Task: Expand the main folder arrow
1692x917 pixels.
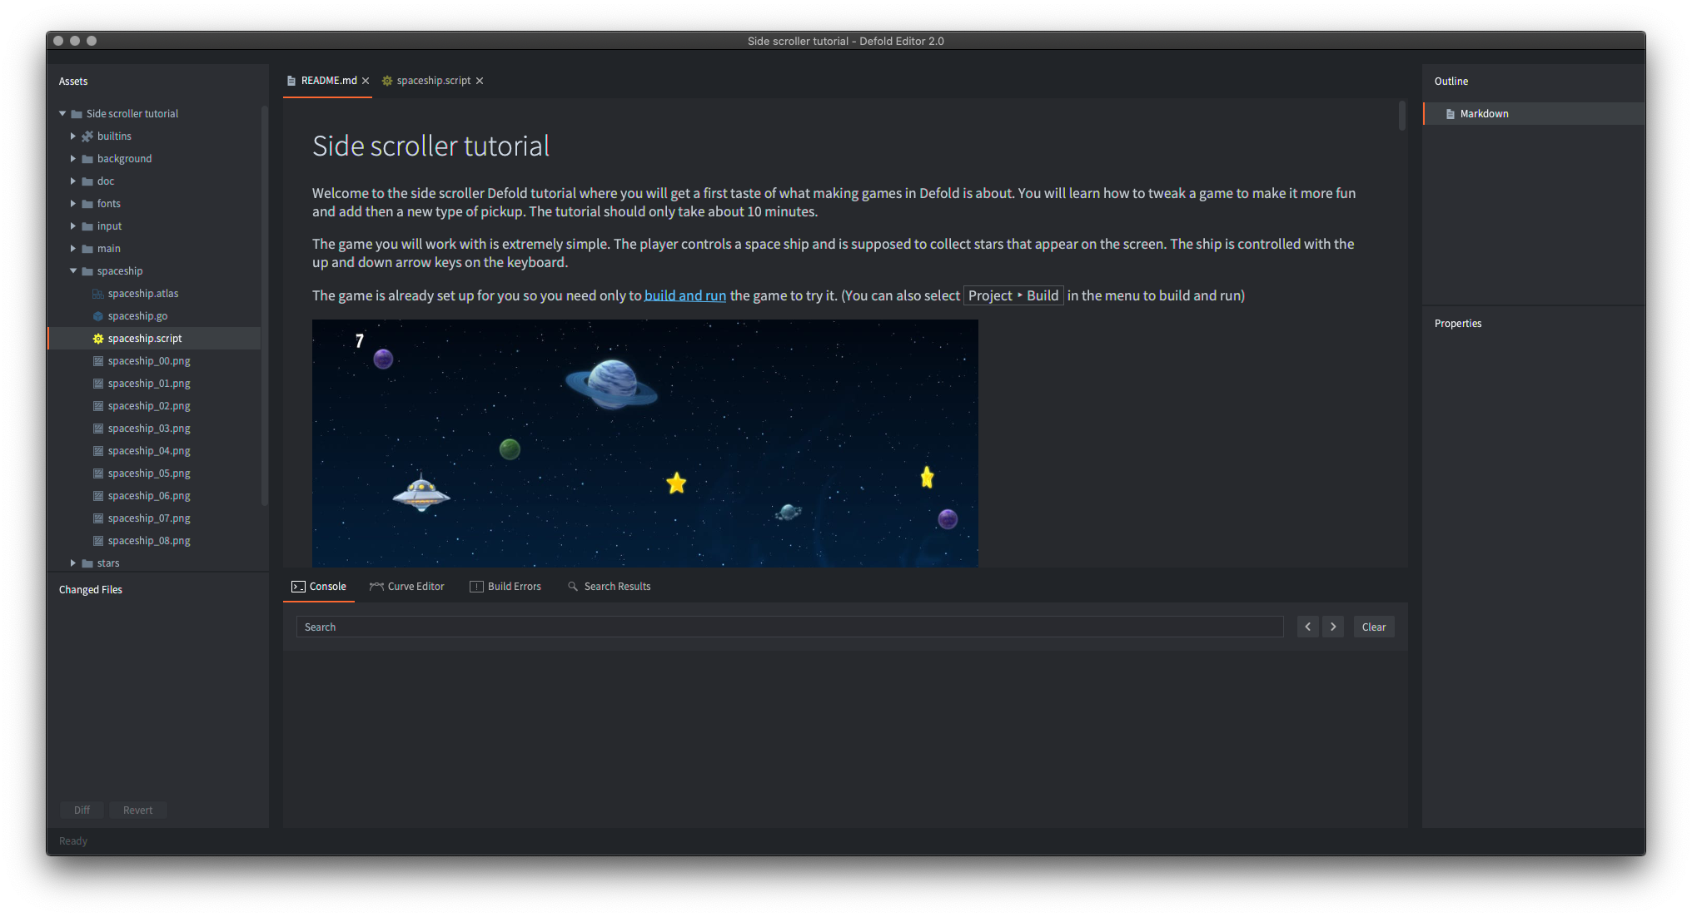Action: pyautogui.click(x=73, y=249)
